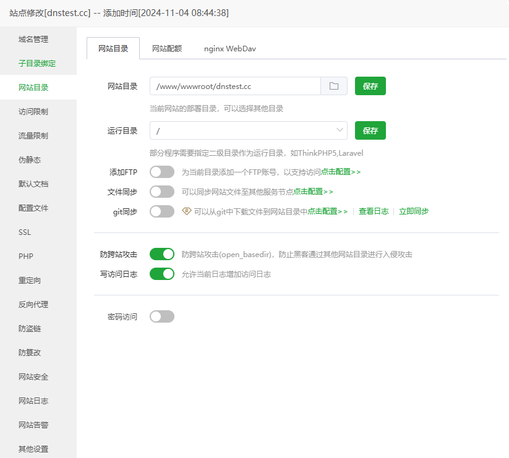Viewport: 509px width, 458px height.
Task: Open the folder browser for 网站目录
Action: point(333,86)
